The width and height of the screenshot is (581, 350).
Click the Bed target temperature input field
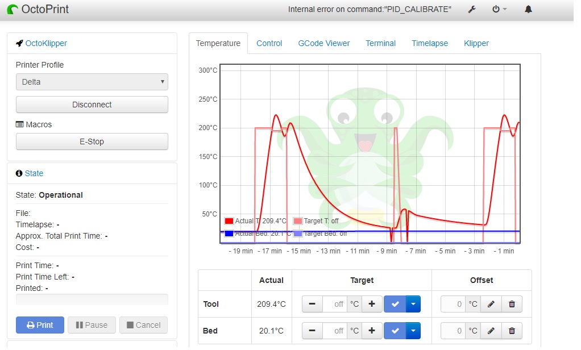pyautogui.click(x=334, y=331)
